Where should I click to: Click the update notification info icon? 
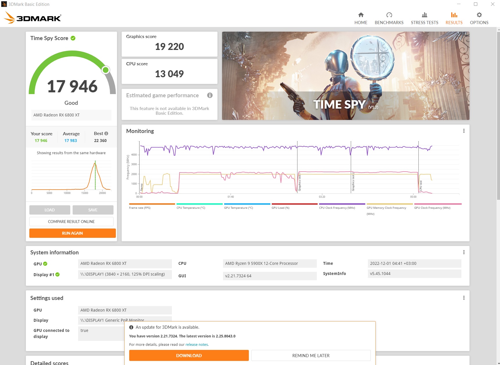(131, 327)
